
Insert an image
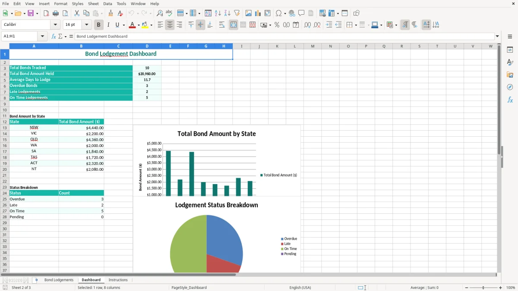(x=249, y=13)
